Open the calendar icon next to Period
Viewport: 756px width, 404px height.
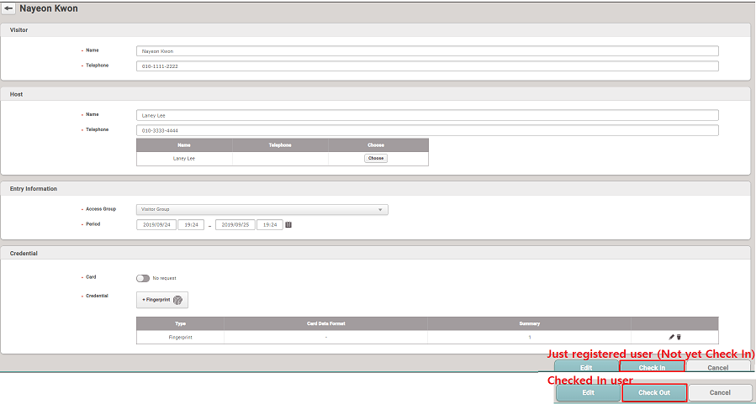288,225
